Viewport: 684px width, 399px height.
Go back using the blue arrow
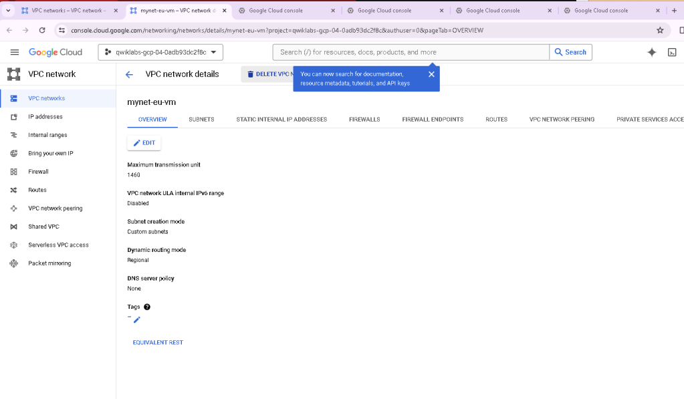pyautogui.click(x=129, y=75)
